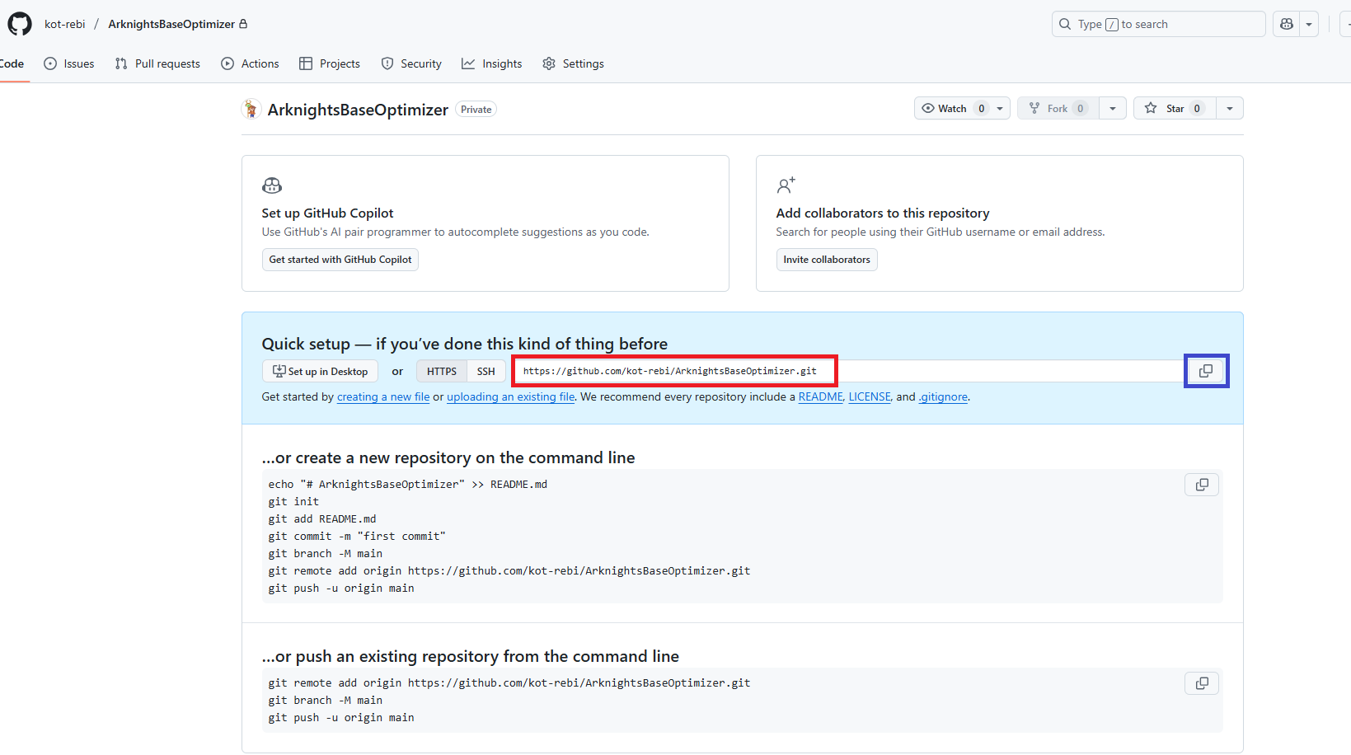The image size is (1351, 755).
Task: Switch to the Issues tab
Action: pyautogui.click(x=69, y=63)
